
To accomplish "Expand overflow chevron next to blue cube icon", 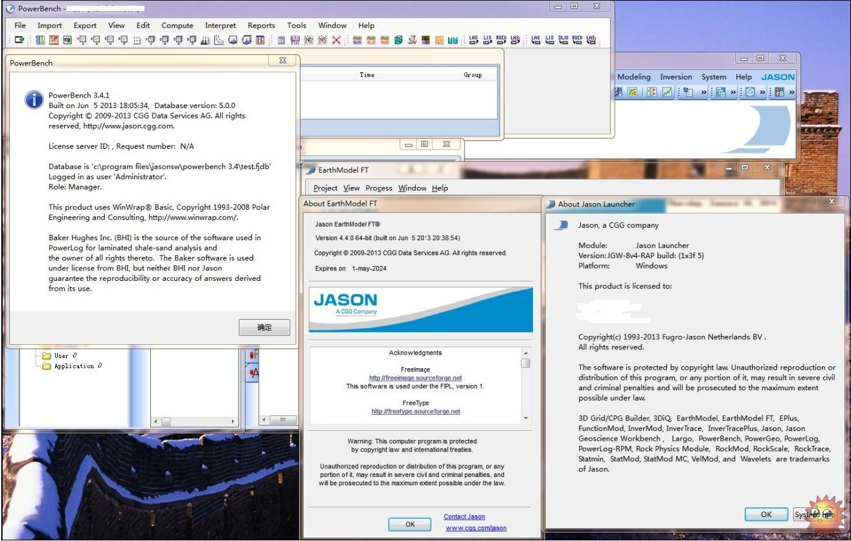I will point(762,93).
